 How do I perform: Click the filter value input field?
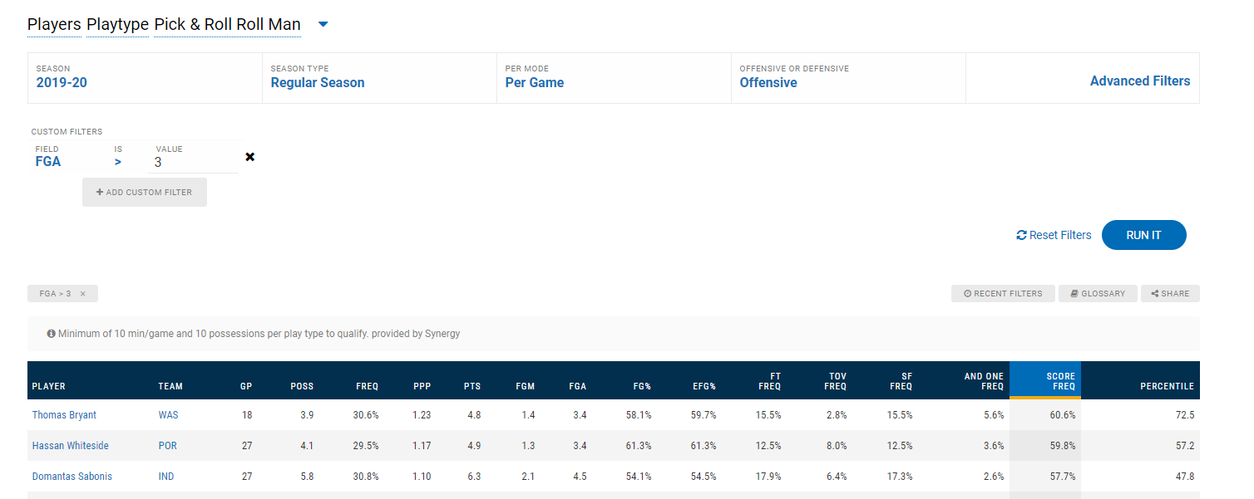193,163
